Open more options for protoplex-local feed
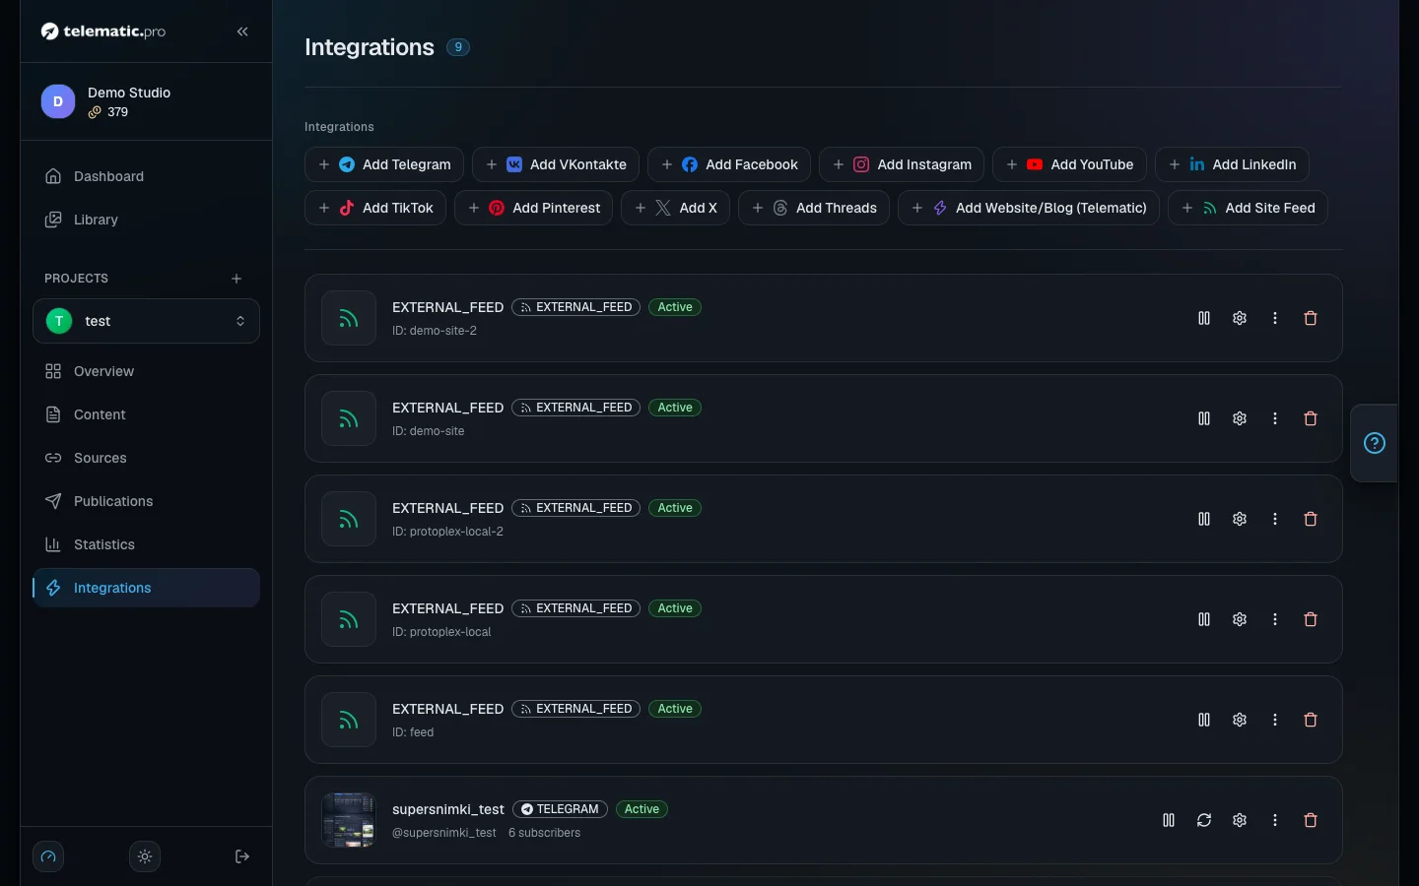 pos(1275,619)
